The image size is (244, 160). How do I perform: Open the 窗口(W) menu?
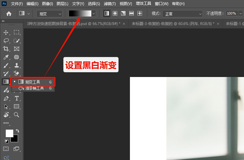click(162, 3)
